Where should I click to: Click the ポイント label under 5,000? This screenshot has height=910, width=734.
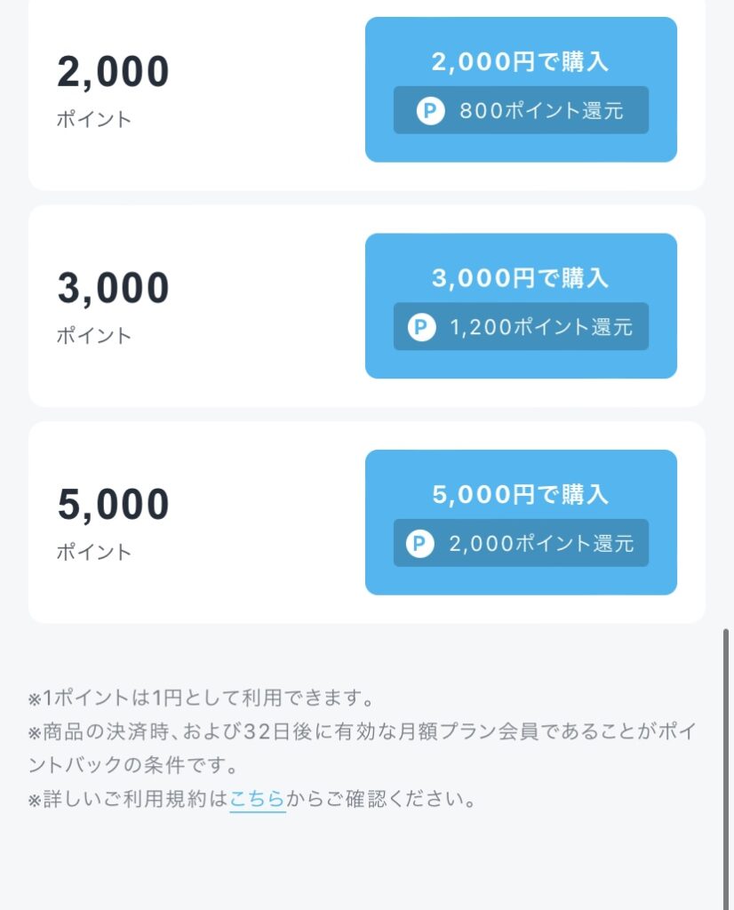click(94, 552)
